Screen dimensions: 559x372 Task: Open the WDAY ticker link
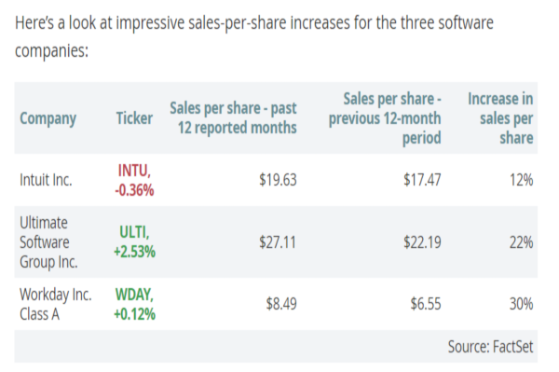point(134,304)
